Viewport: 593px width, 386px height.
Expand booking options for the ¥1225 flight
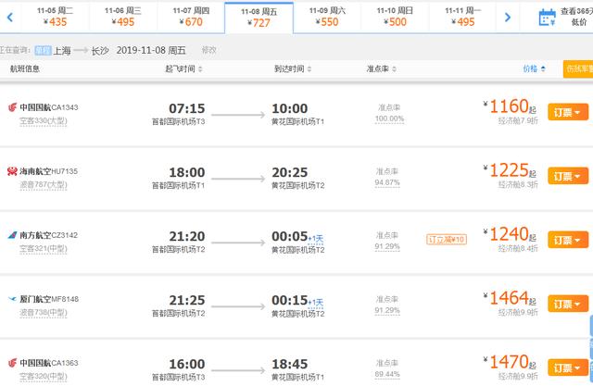(x=568, y=176)
